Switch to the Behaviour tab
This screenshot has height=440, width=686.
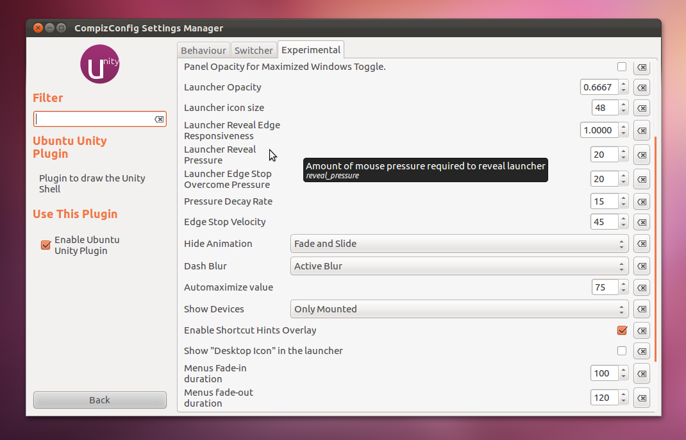[203, 49]
